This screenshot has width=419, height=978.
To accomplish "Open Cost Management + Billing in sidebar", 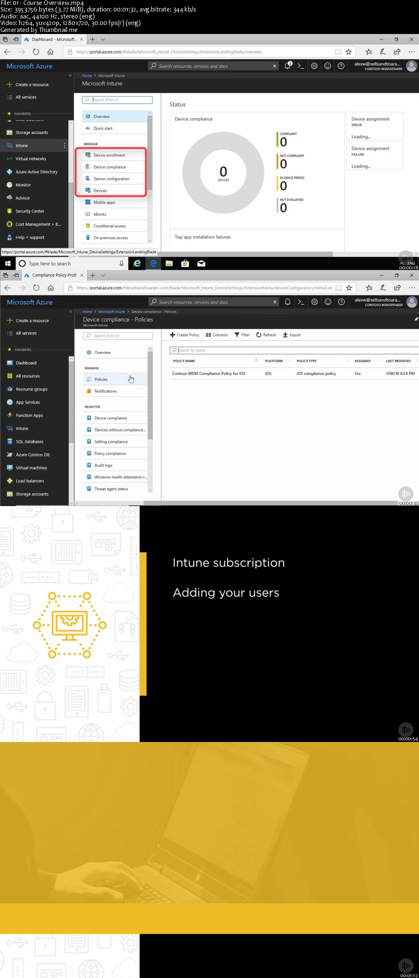I will 38,225.
